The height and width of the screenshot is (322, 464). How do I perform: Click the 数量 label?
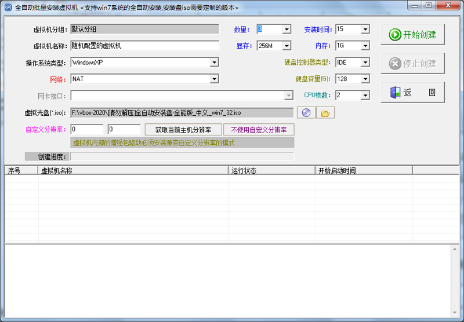[241, 30]
